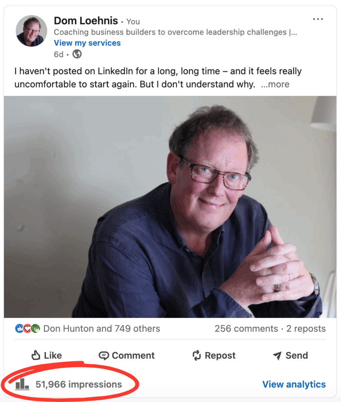Click the impressions bar chart icon
This screenshot has width=341, height=402.
[22, 384]
